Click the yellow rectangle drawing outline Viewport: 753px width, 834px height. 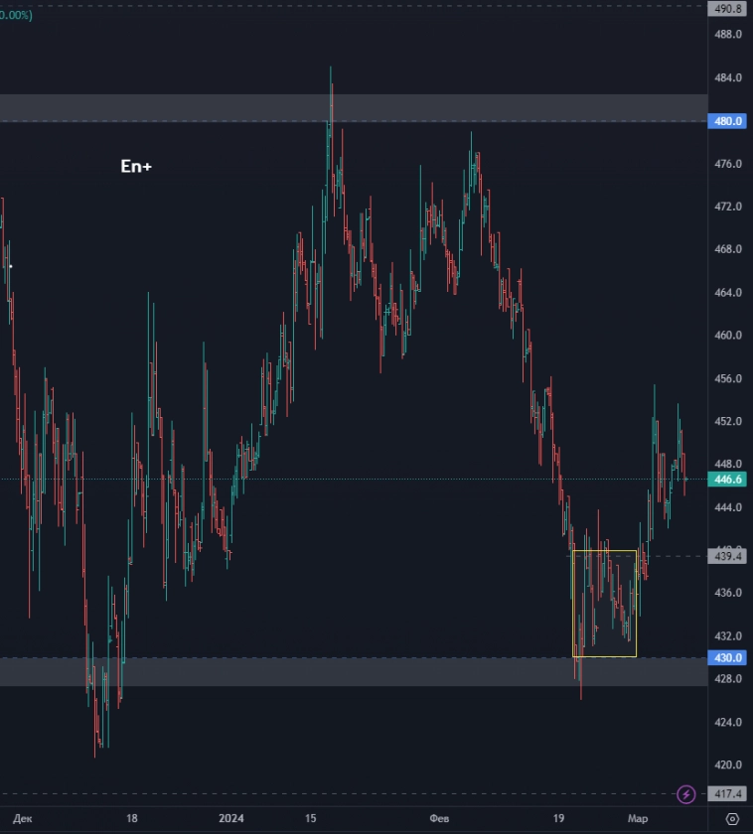[604, 551]
